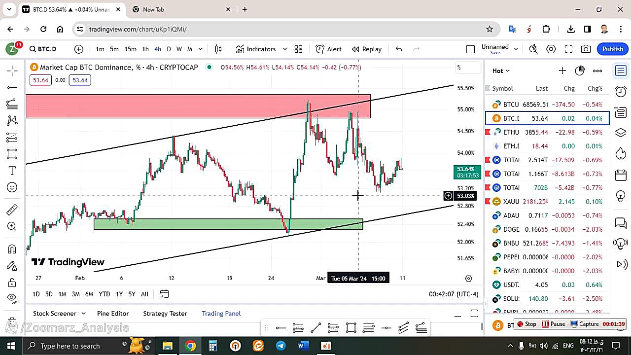The height and width of the screenshot is (355, 631).
Task: Open quick search icon in toolbar
Action: (533, 49)
